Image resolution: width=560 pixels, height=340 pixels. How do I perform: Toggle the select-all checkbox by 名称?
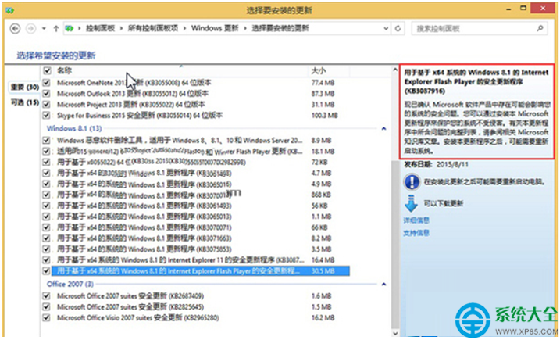point(46,70)
